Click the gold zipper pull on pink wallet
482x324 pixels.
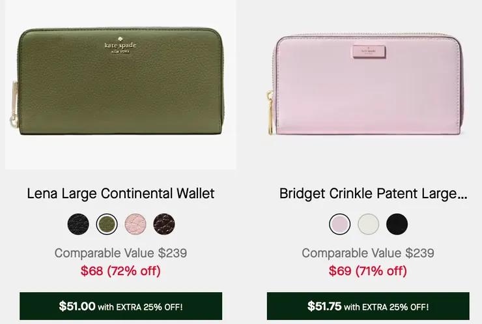pyautogui.click(x=270, y=111)
